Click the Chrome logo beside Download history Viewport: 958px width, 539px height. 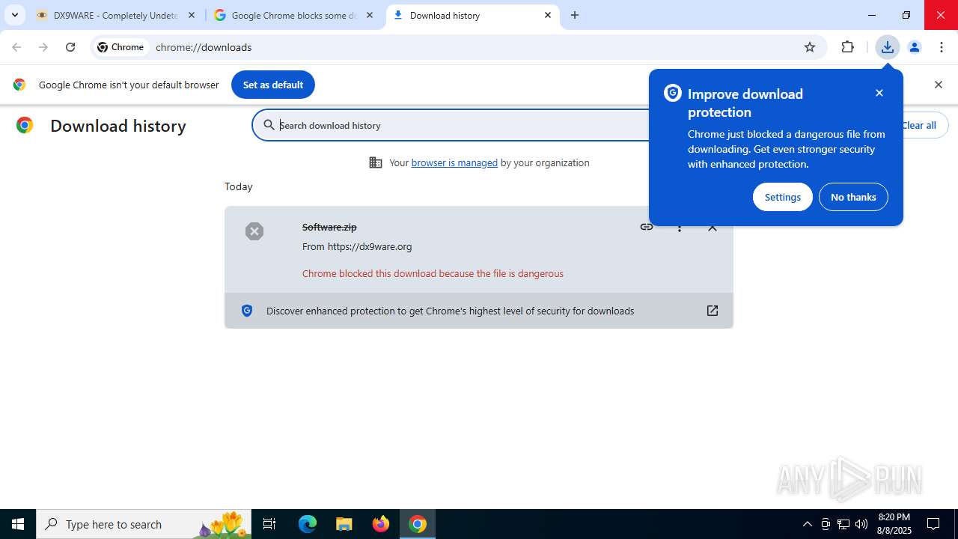click(25, 125)
